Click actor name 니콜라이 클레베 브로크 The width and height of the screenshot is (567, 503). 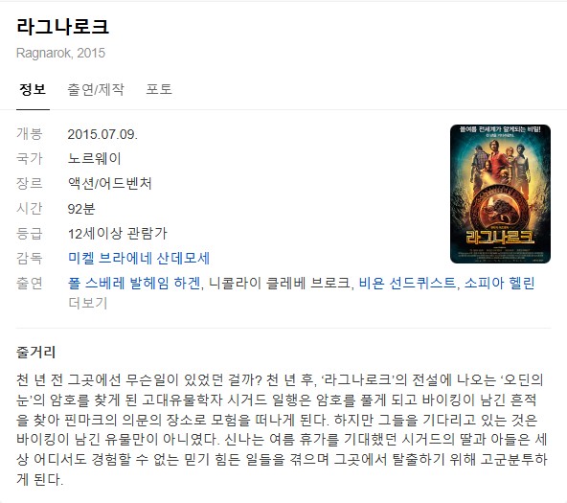click(x=280, y=284)
